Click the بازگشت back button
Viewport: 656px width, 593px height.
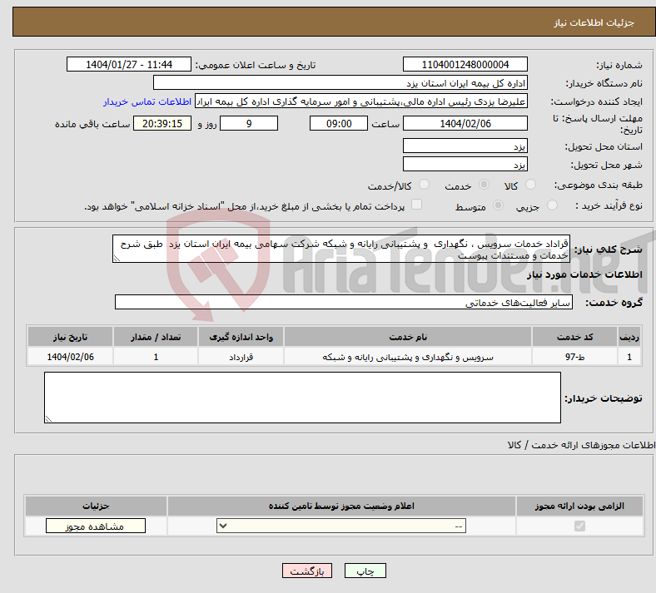(x=307, y=571)
